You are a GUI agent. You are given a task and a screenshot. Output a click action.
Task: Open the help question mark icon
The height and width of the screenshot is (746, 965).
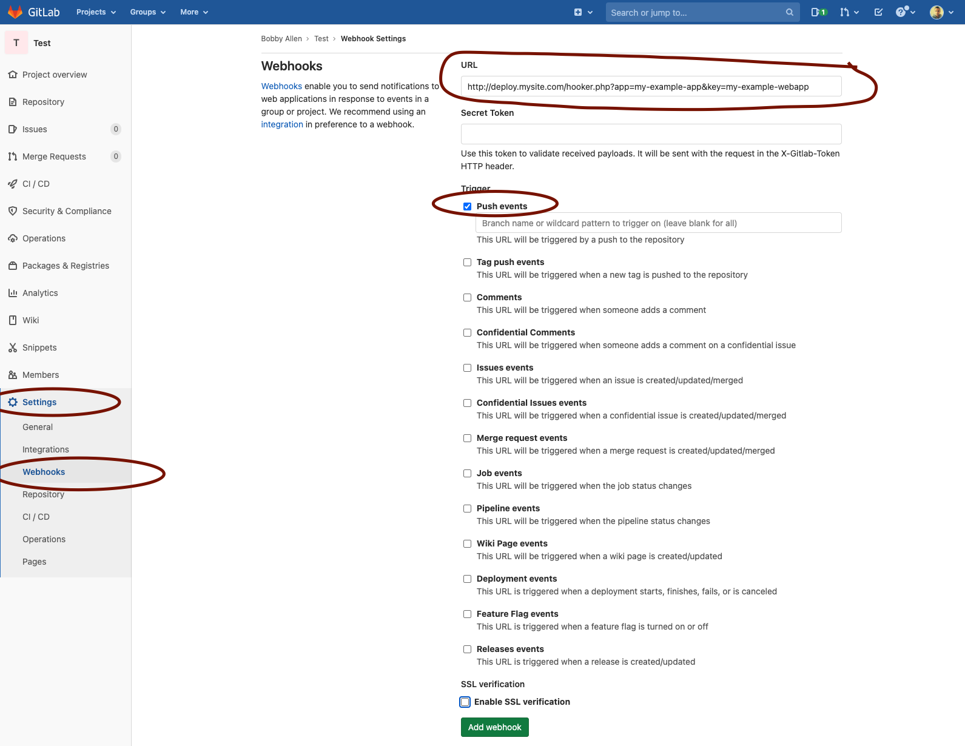[901, 12]
